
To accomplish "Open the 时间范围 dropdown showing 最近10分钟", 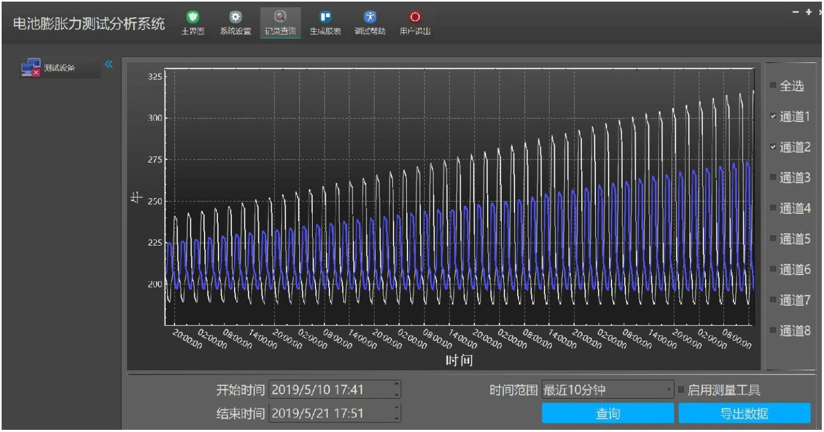I will [607, 390].
